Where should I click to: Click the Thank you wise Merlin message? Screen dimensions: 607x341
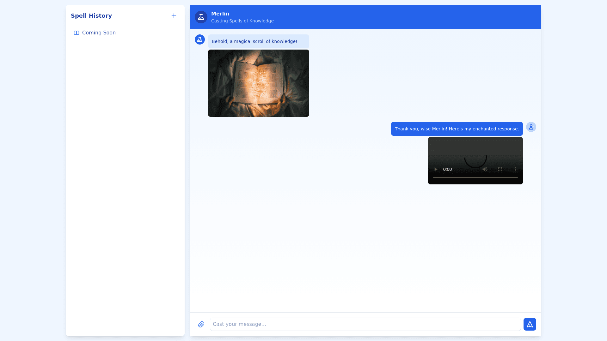[x=457, y=129]
